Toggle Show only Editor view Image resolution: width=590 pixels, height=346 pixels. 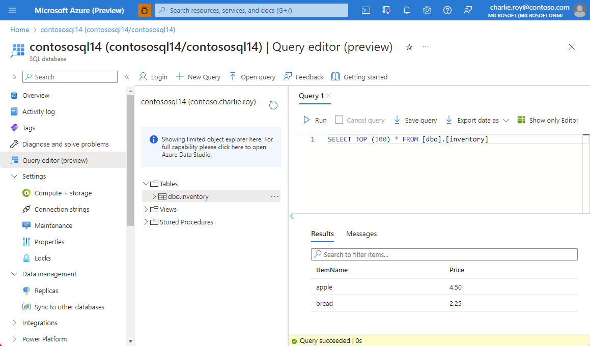pos(548,120)
